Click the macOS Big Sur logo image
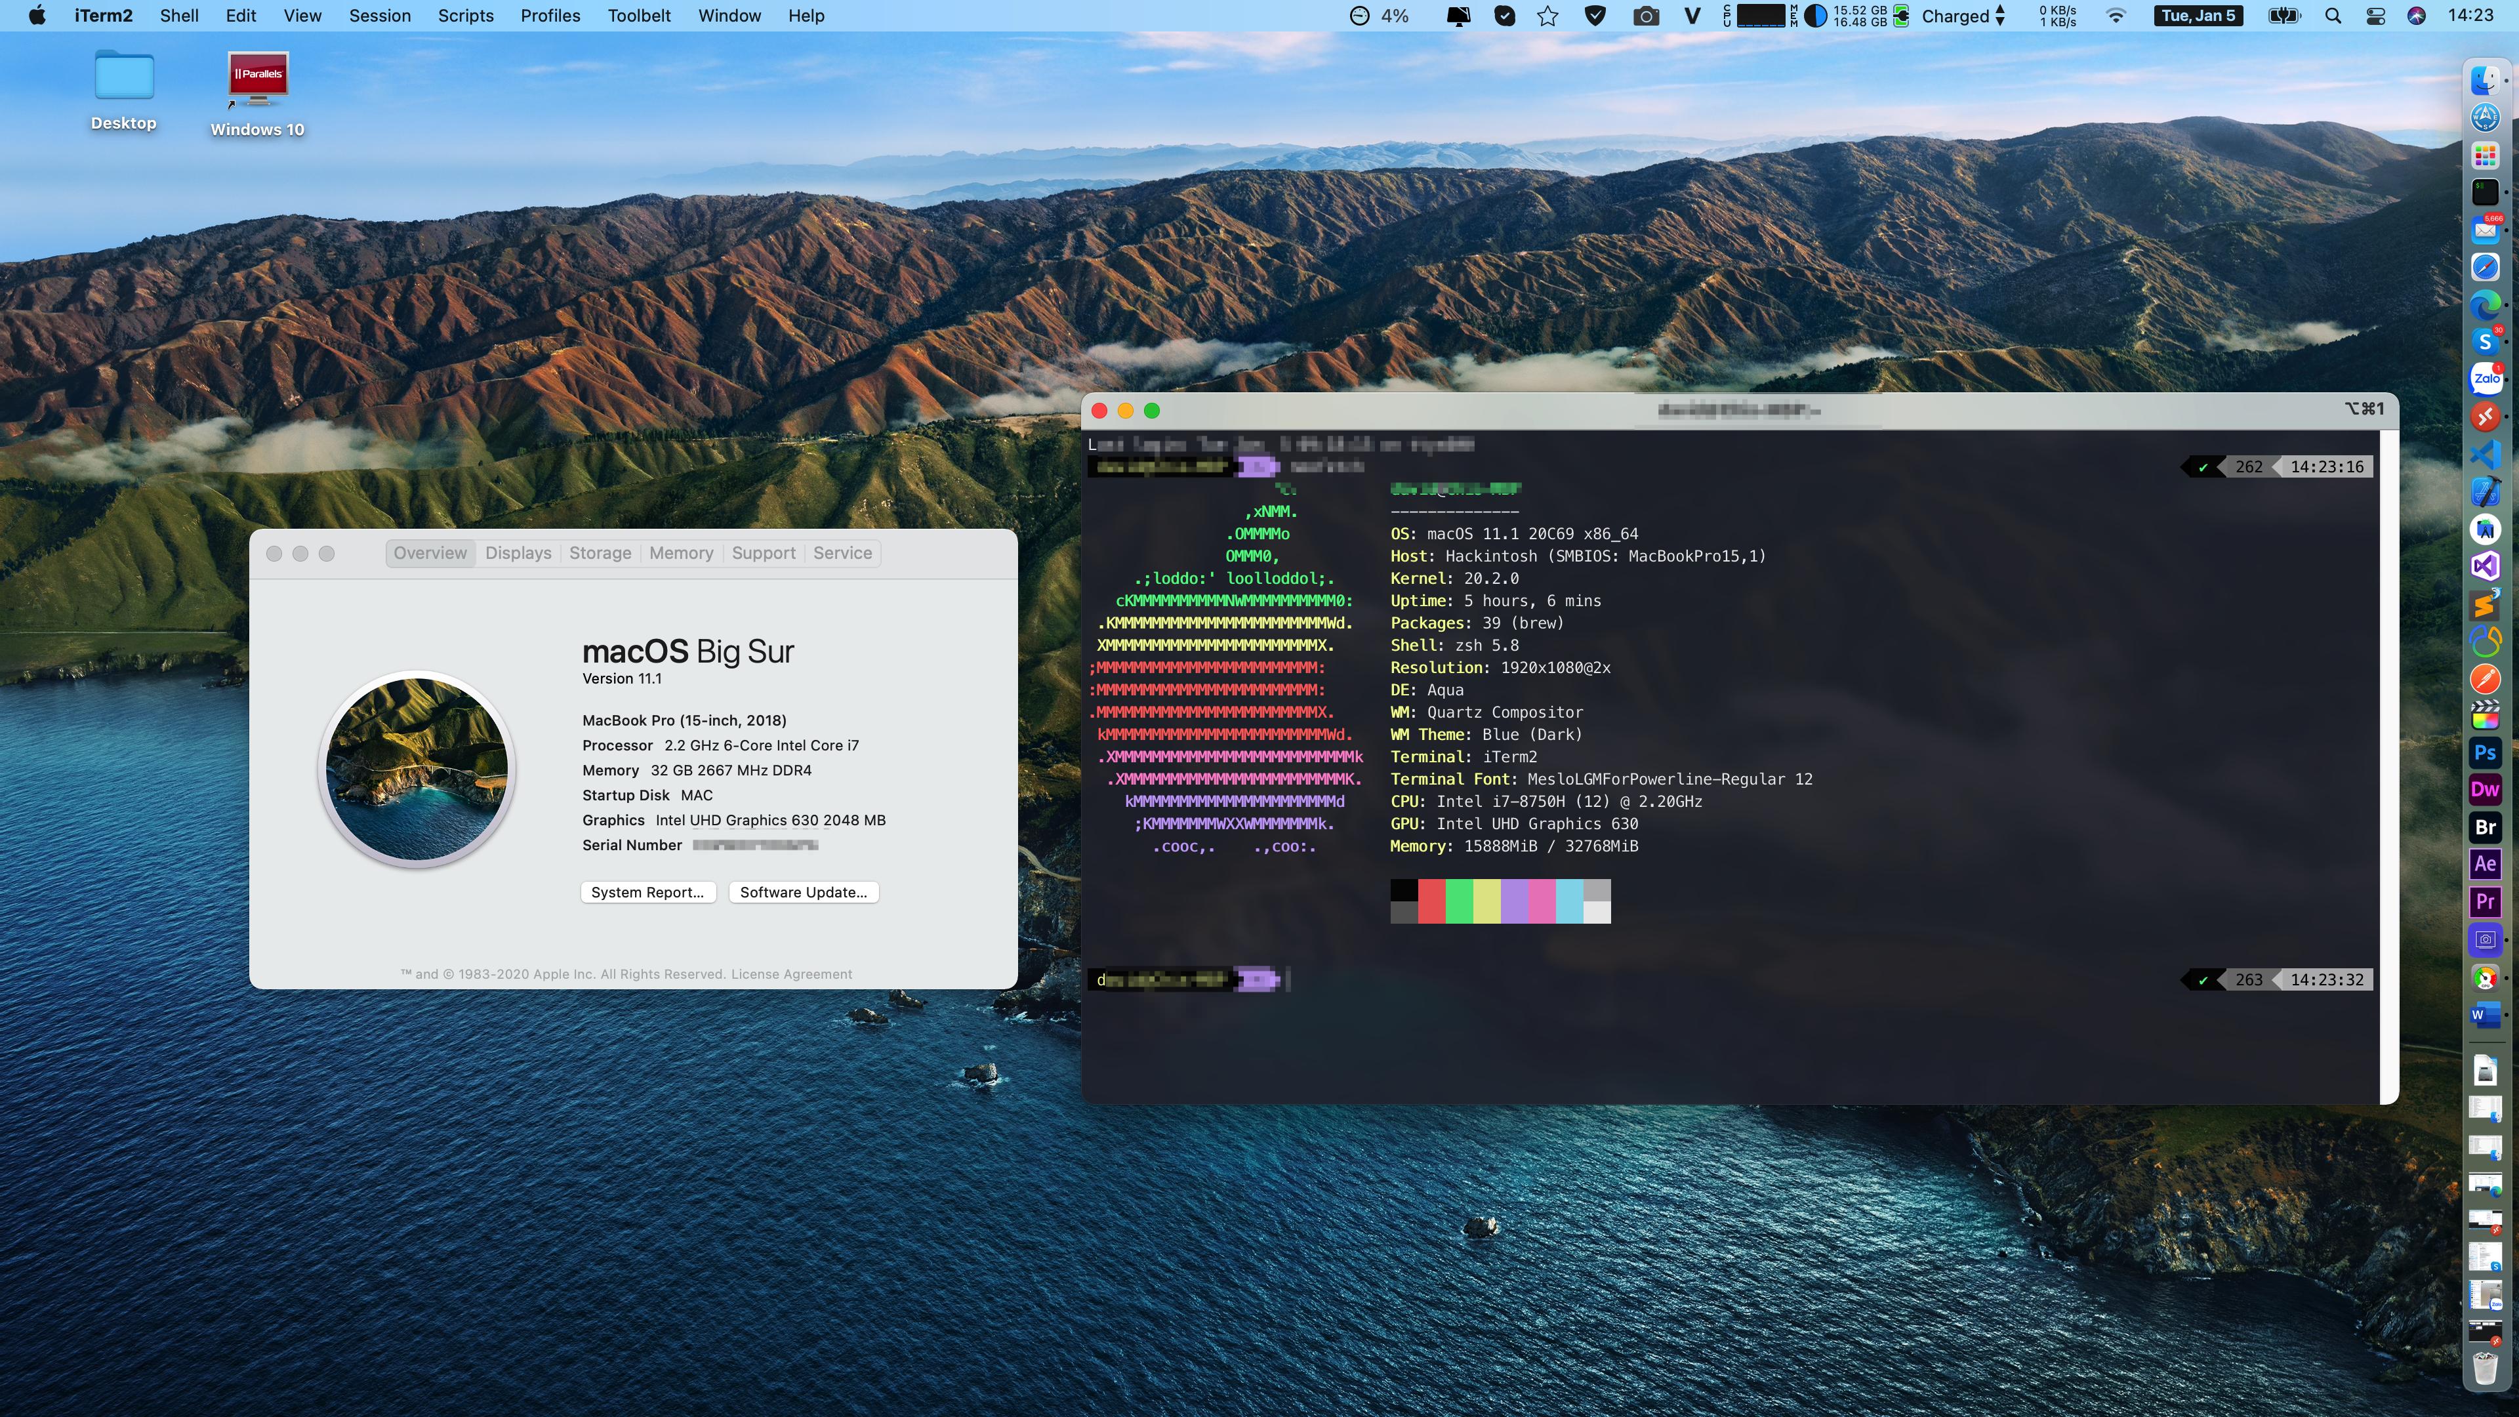The width and height of the screenshot is (2519, 1417). (418, 769)
